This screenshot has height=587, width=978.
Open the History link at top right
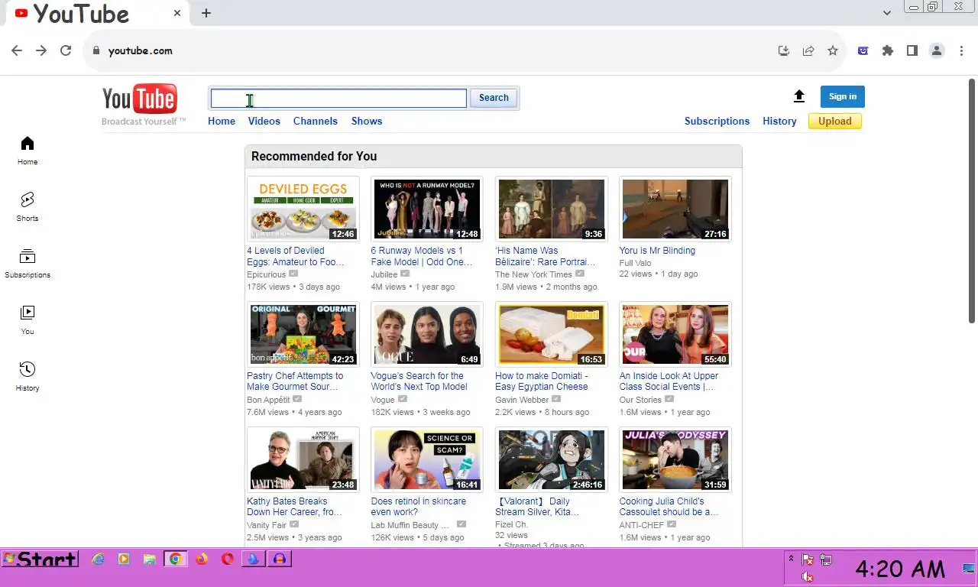click(779, 121)
